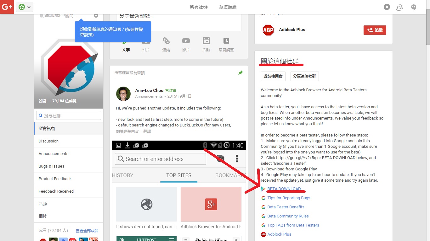
Task: Open the Announcements category
Action: tap(69, 153)
